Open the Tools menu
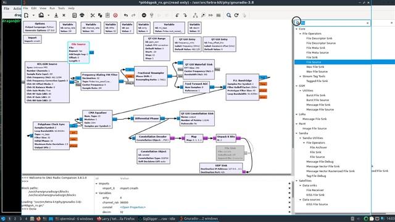The image size is (395, 222). (61, 8)
